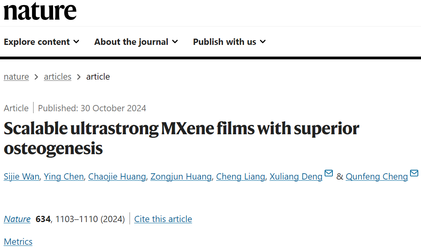Click the nature logo at top
Image resolution: width=421 pixels, height=249 pixels.
40,11
